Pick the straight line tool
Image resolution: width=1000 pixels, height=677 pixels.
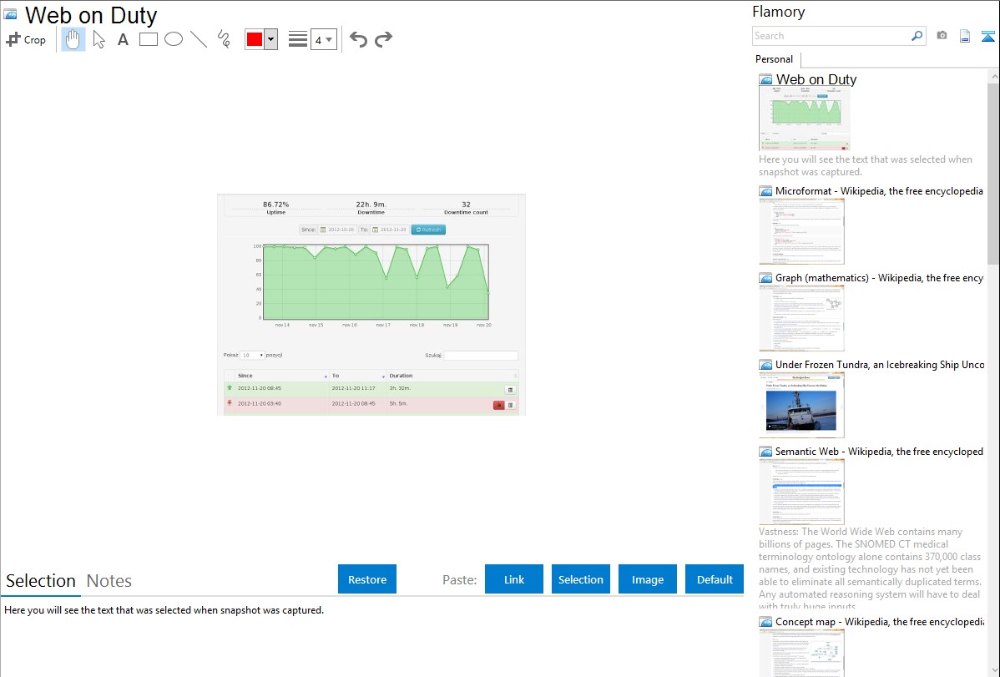tap(199, 39)
